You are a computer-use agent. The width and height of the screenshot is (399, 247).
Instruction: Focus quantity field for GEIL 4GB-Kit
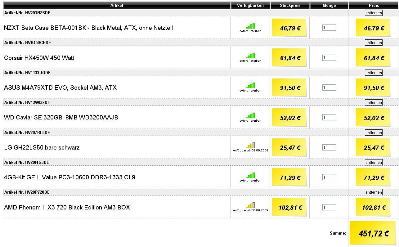click(x=329, y=177)
